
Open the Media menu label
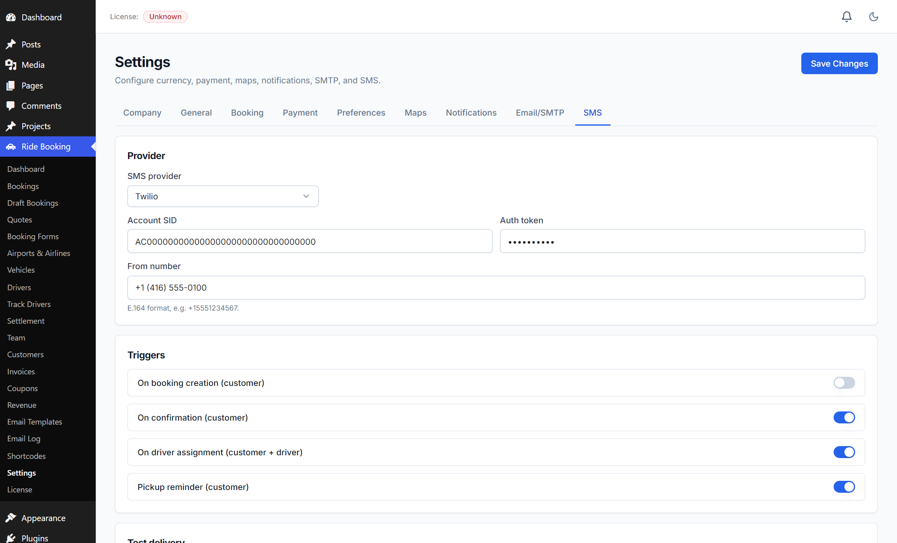click(x=33, y=65)
